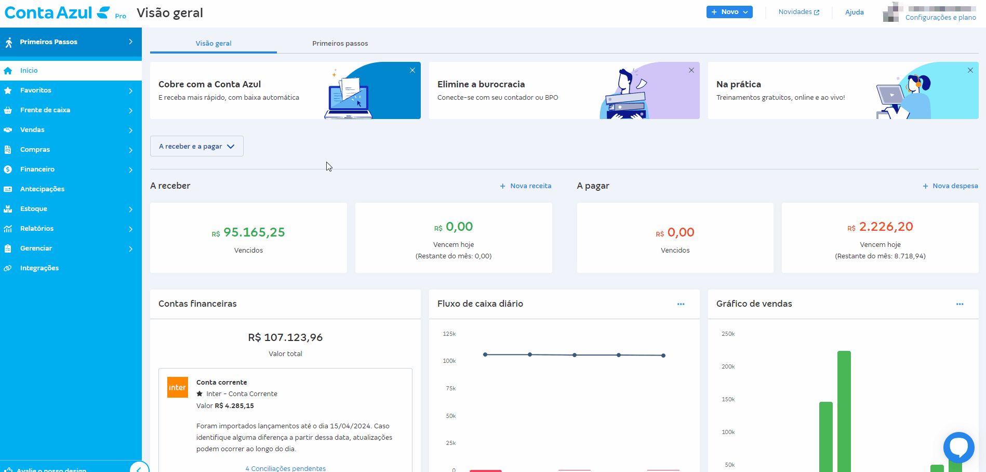This screenshot has width=986, height=472.
Task: Switch to the Primeiros passos tab
Action: (x=340, y=44)
